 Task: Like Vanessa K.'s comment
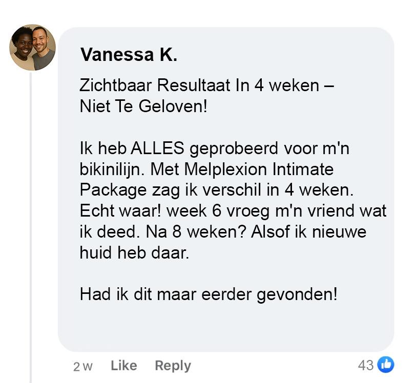[123, 366]
